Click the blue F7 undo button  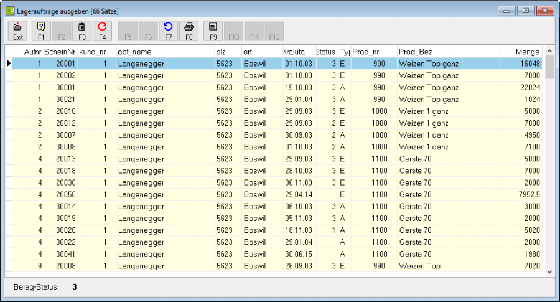click(168, 31)
